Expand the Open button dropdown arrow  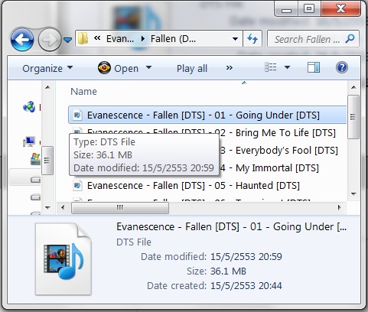click(148, 68)
